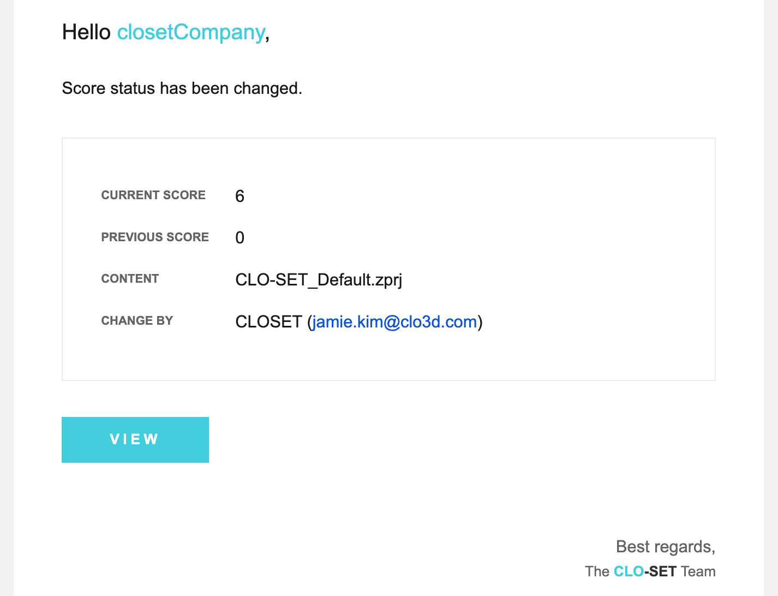The width and height of the screenshot is (778, 596).
Task: Click the CLOSET name before the email
Action: click(x=268, y=321)
